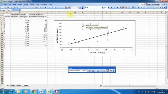The height and width of the screenshot is (94, 168).
Task: Click the New workbook icon
Action: pyautogui.click(x=2, y=8)
